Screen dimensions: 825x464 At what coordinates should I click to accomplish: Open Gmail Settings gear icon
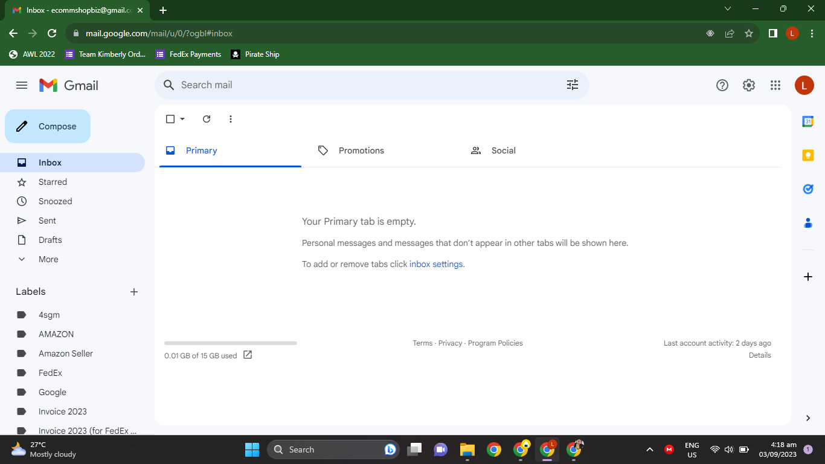pos(749,85)
